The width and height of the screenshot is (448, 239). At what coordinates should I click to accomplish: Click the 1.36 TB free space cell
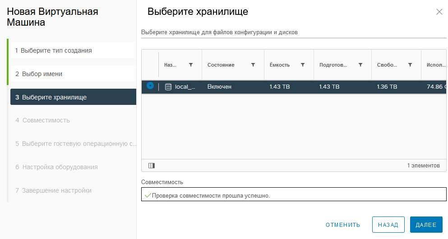[x=387, y=87]
